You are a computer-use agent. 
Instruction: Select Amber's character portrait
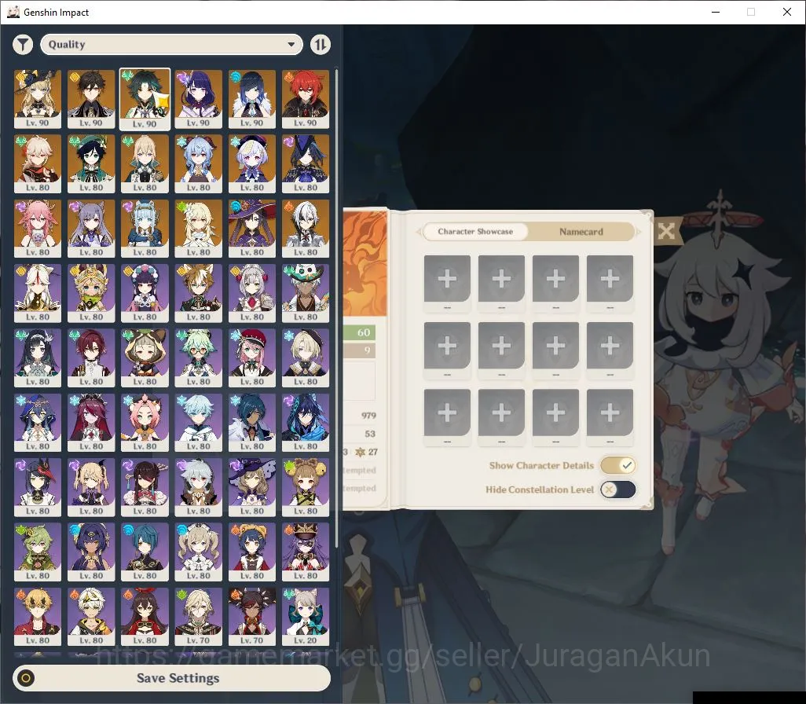click(145, 617)
